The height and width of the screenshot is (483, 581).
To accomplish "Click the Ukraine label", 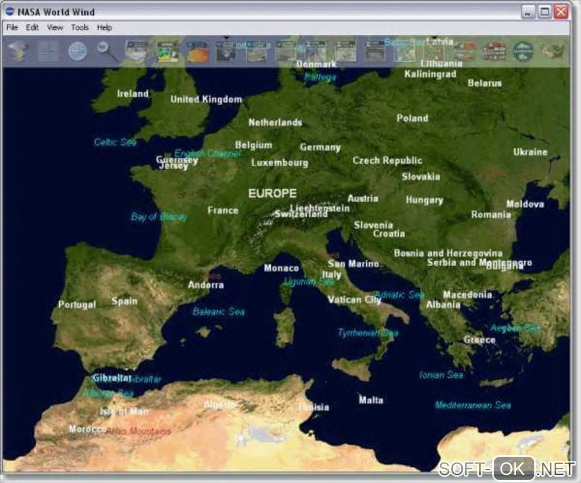I will click(530, 152).
